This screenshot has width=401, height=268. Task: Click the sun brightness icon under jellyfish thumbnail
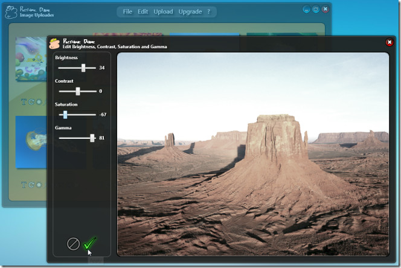(39, 185)
